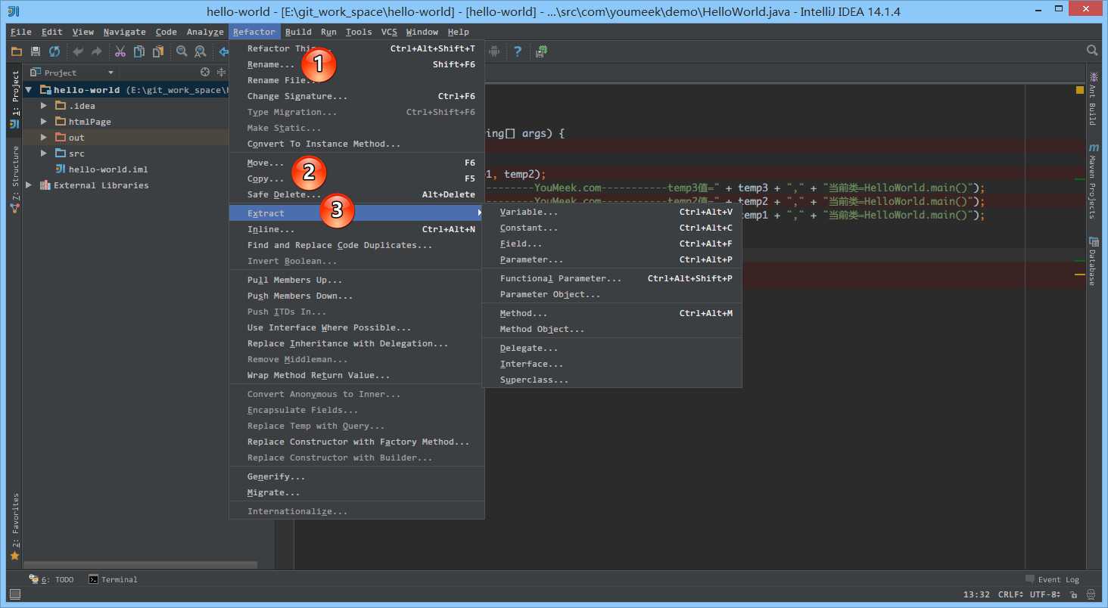Screen dimensions: 1108x608
Task: Click the inspector hector icon in status bar
Action: [x=1092, y=594]
